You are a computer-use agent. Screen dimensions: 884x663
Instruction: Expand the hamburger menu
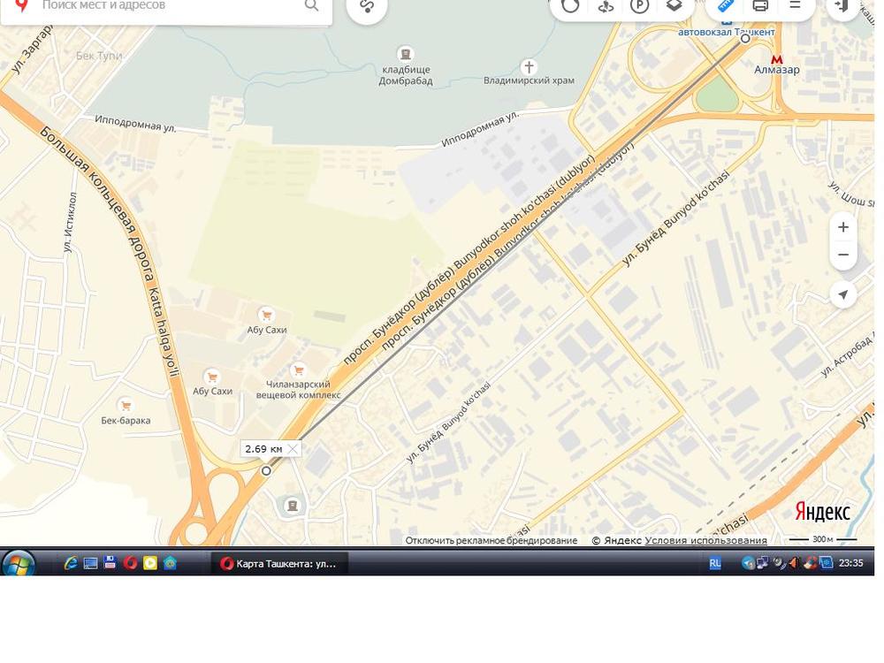click(795, 5)
